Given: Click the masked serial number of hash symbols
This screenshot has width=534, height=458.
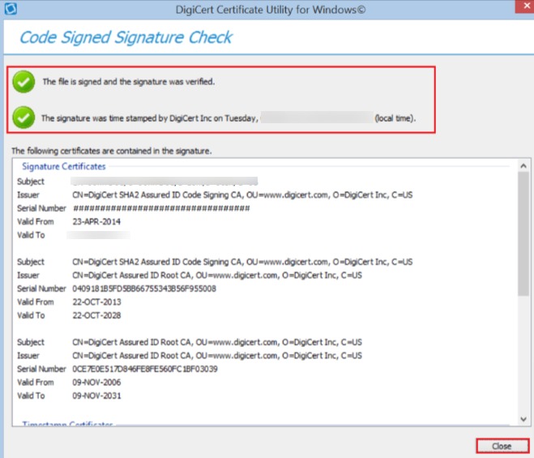Looking at the screenshot, I should (x=161, y=208).
